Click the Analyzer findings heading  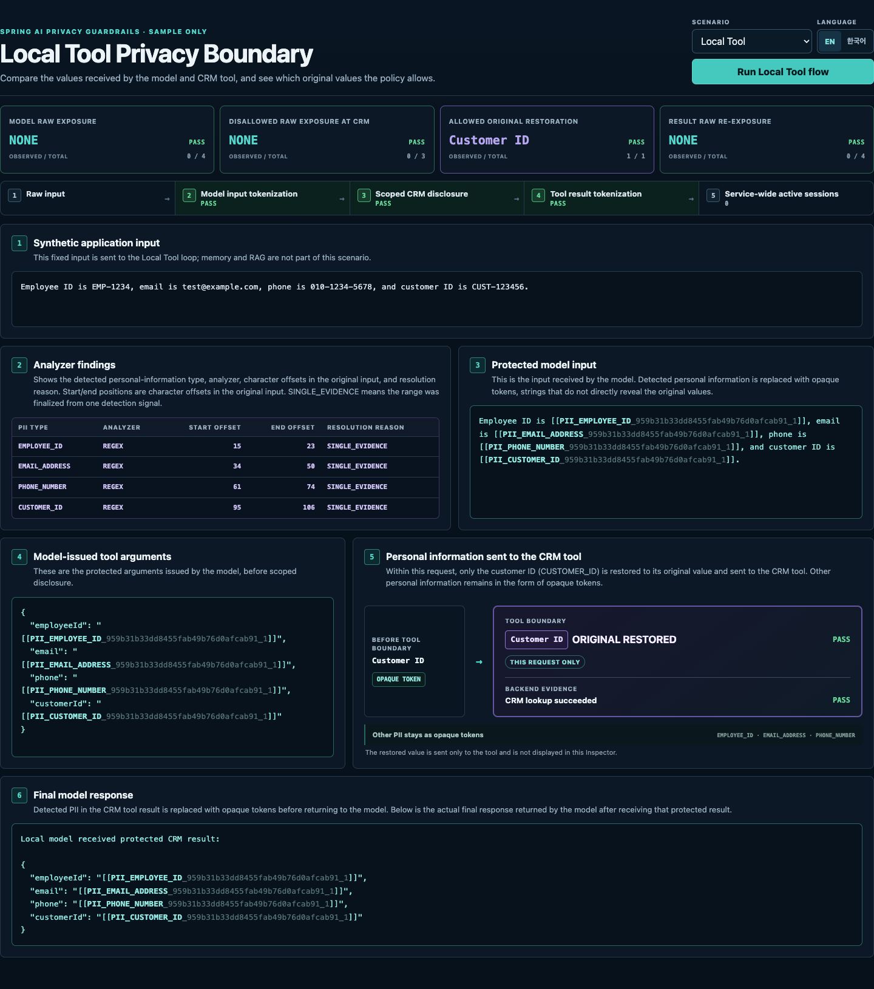(75, 365)
